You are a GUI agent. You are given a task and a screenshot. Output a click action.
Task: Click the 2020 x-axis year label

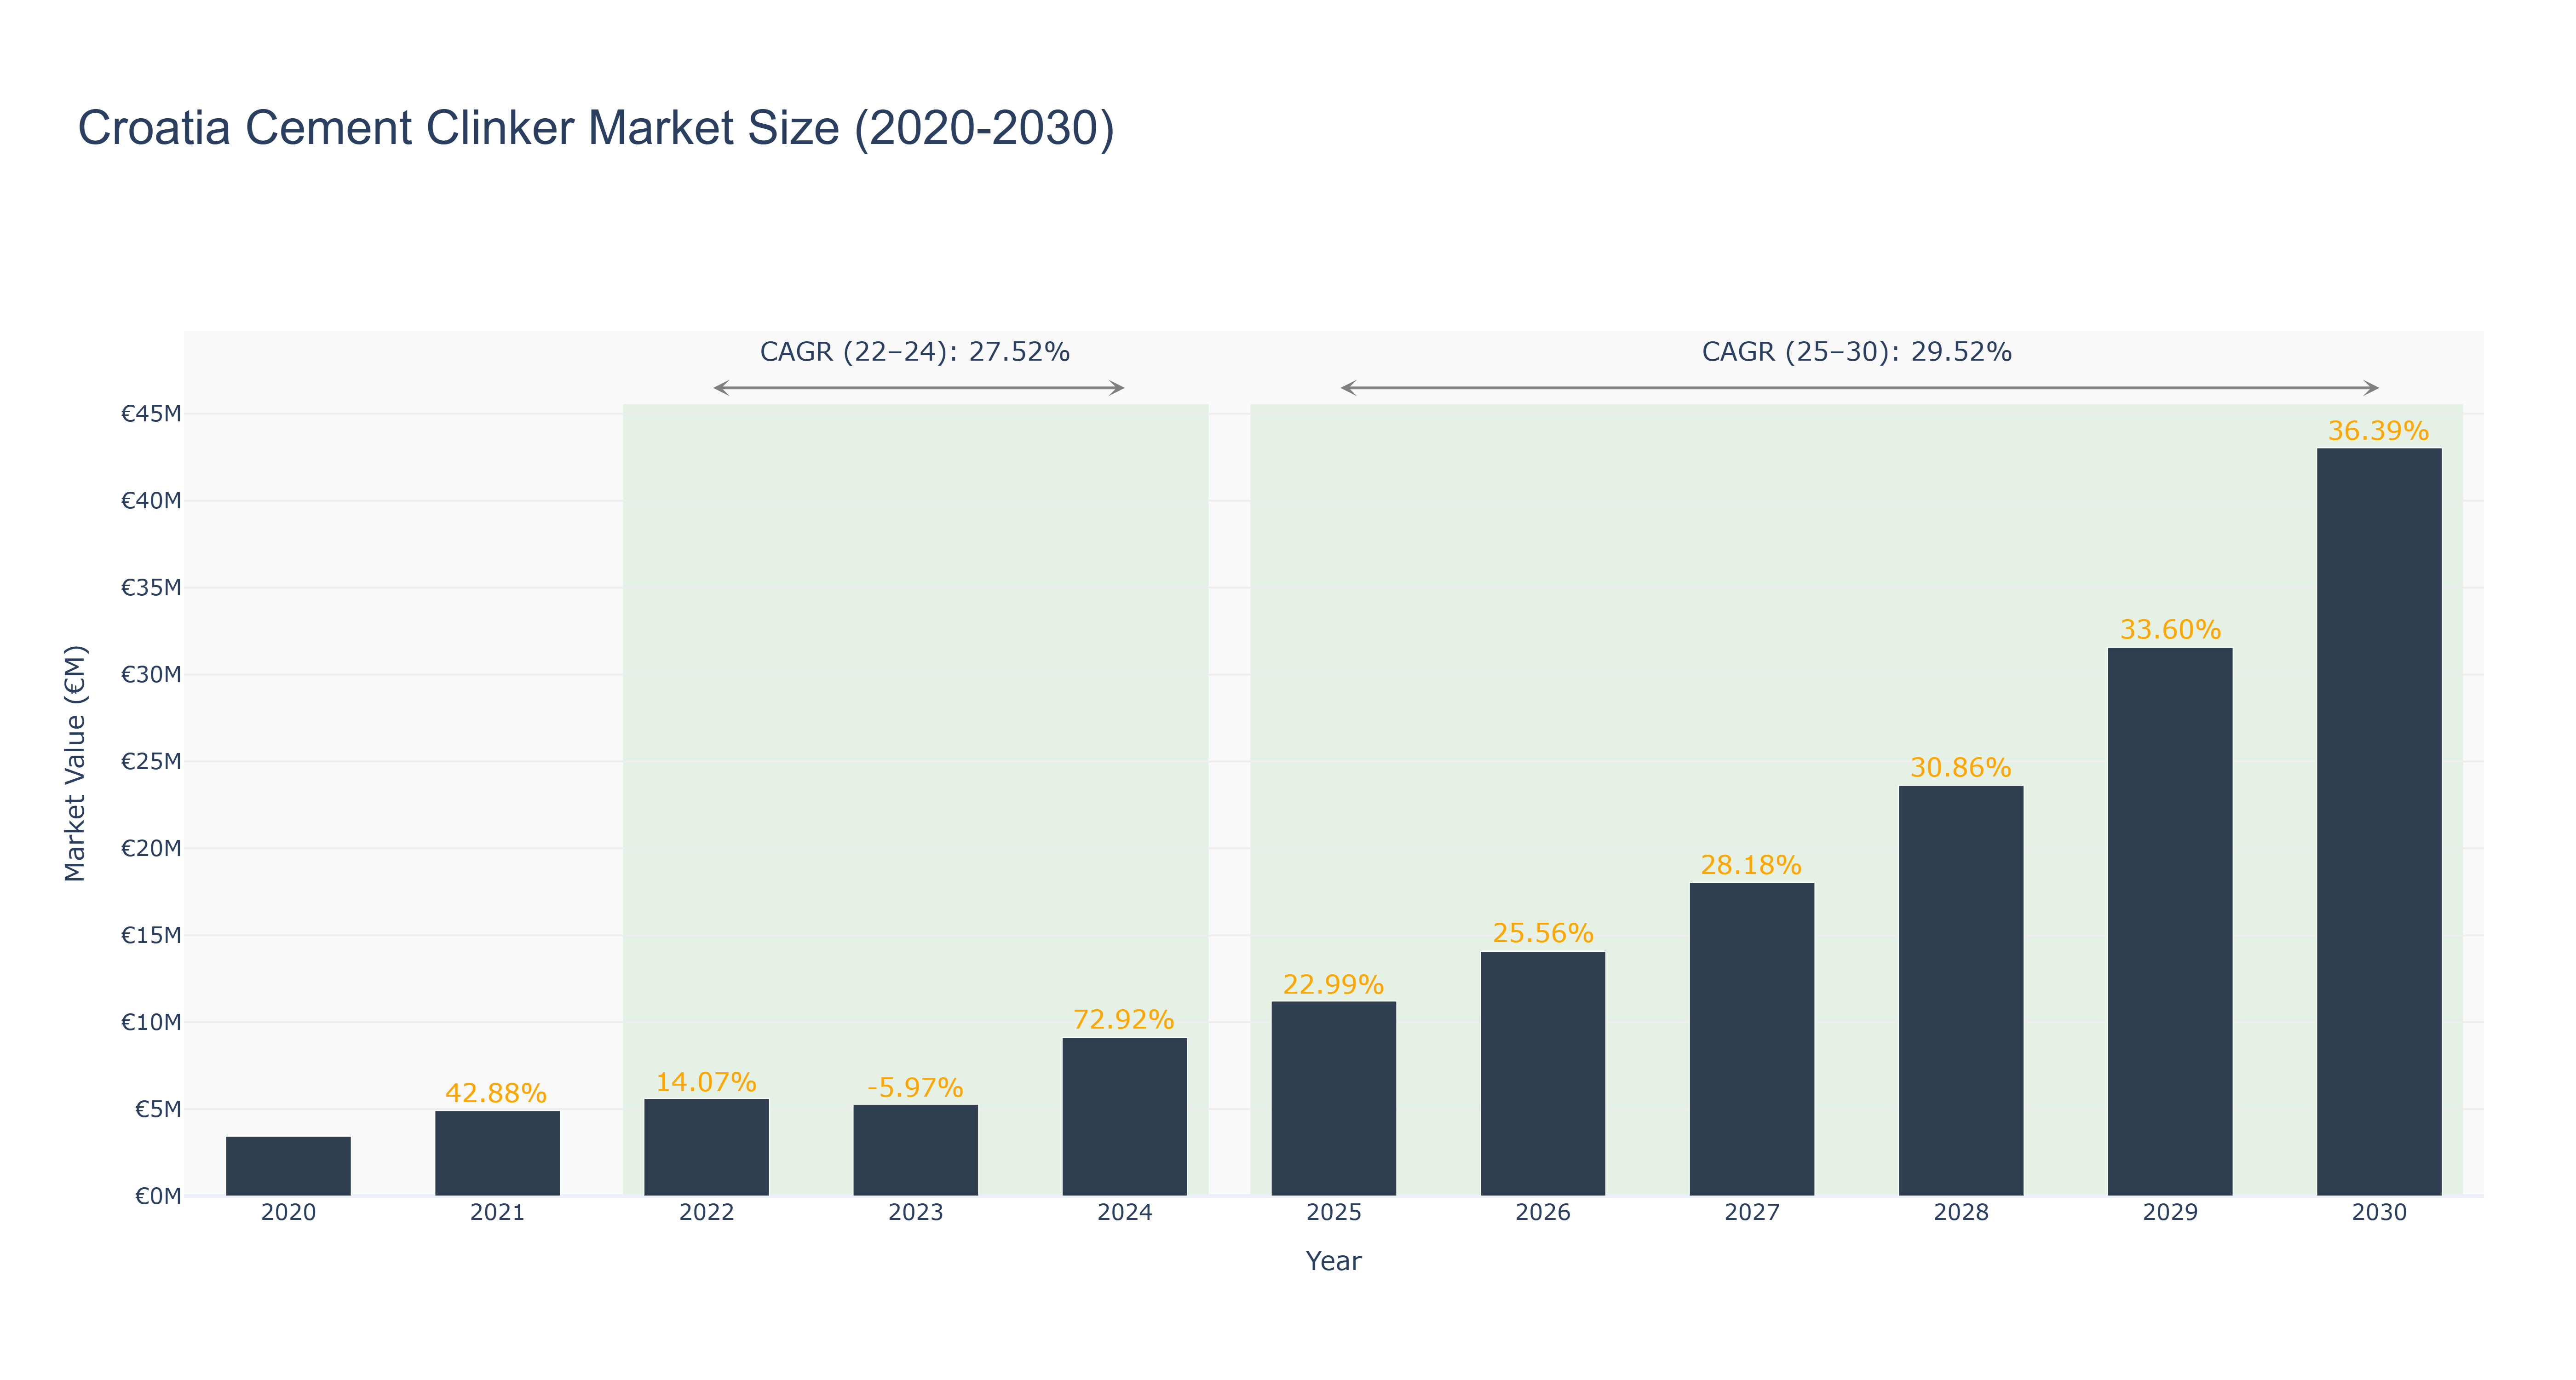(289, 1213)
